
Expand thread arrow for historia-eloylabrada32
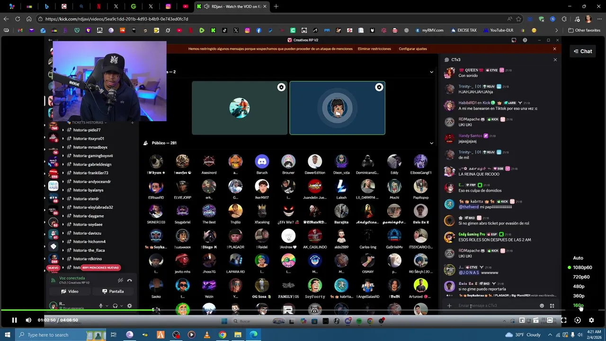click(62, 207)
